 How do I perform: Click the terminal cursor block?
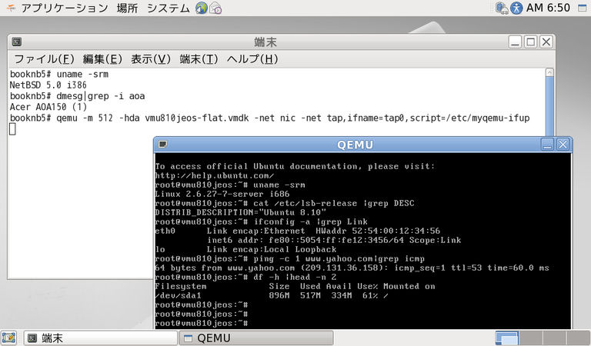point(12,129)
